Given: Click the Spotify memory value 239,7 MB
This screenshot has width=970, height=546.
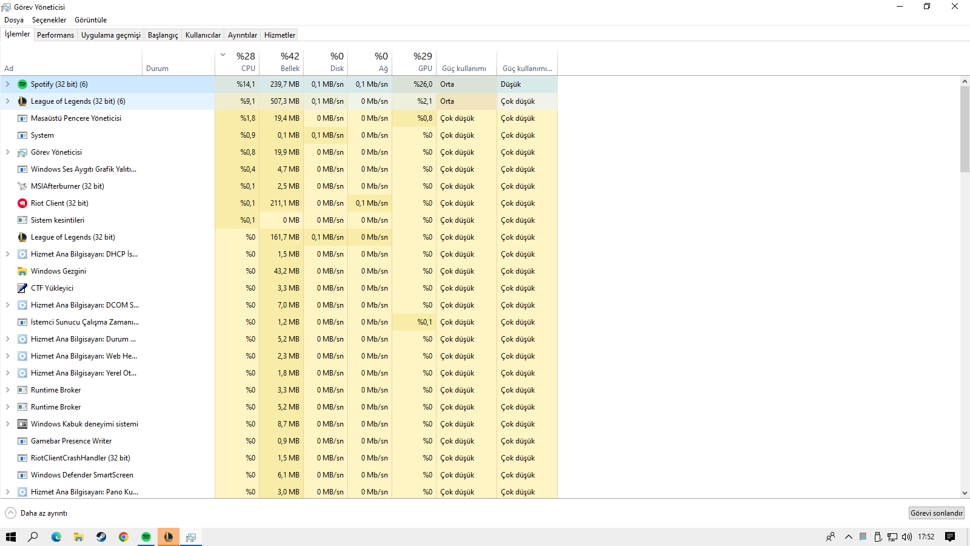Looking at the screenshot, I should point(285,84).
